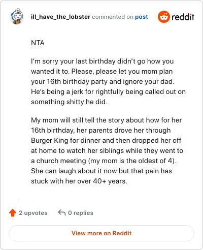This screenshot has width=203, height=250.
Task: Click the reply arrow icon
Action: pos(62,213)
